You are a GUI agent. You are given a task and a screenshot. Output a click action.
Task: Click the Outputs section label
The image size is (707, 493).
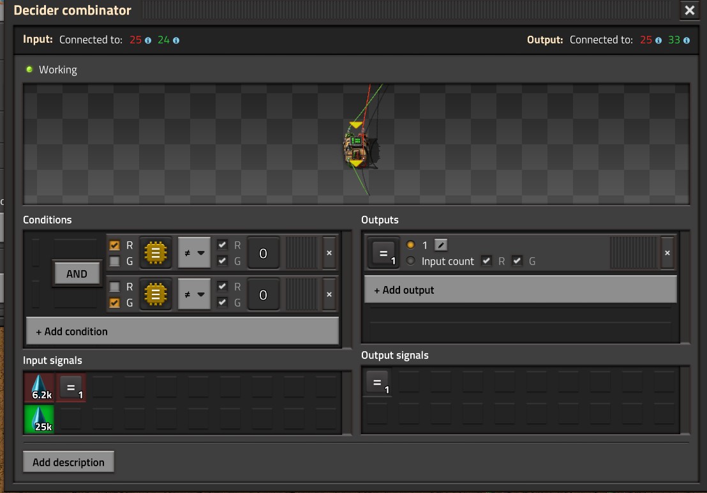(x=380, y=220)
